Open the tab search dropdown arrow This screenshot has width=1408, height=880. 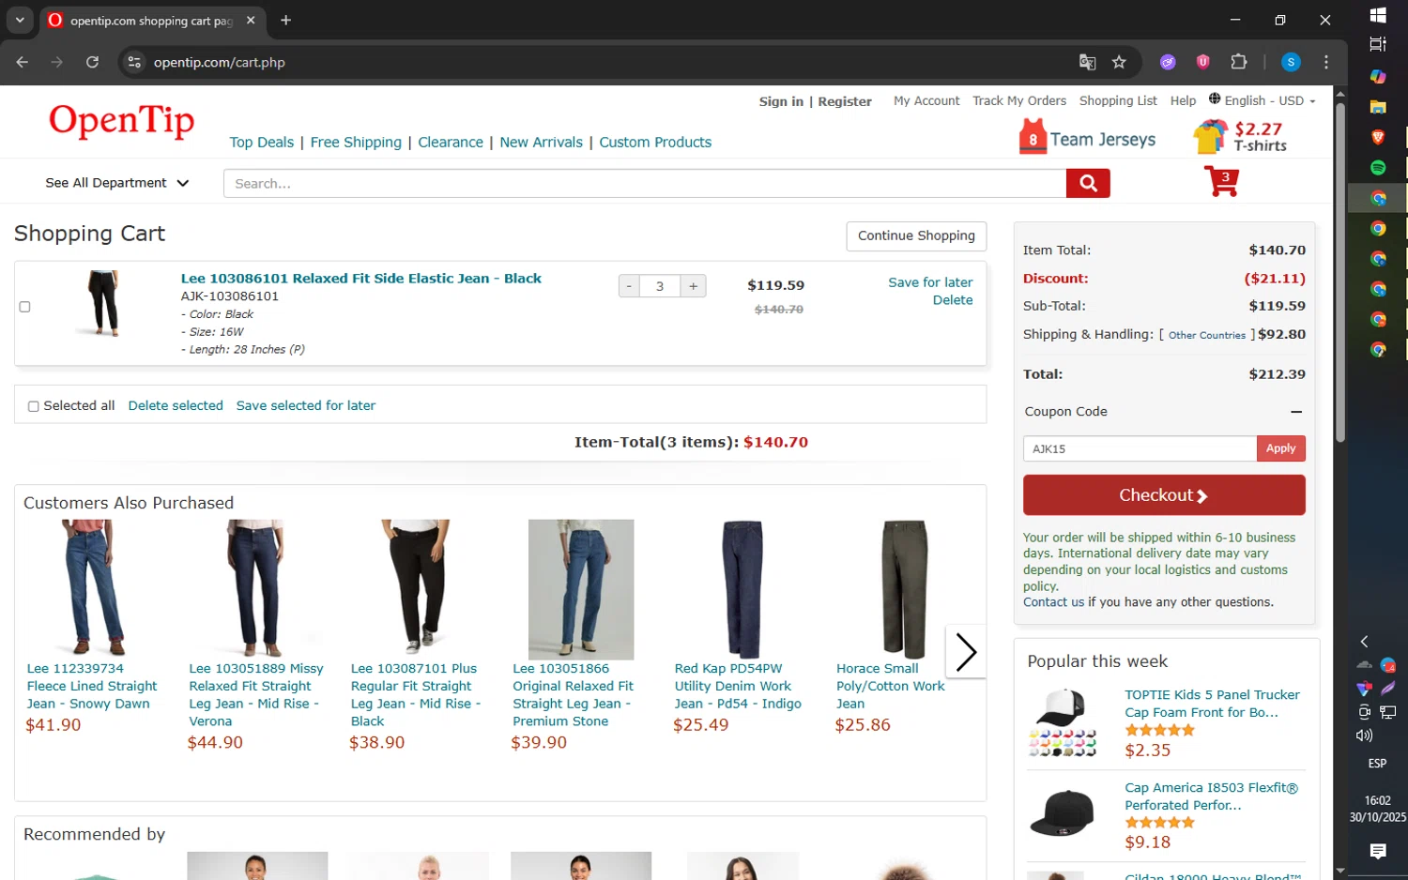pos(20,20)
